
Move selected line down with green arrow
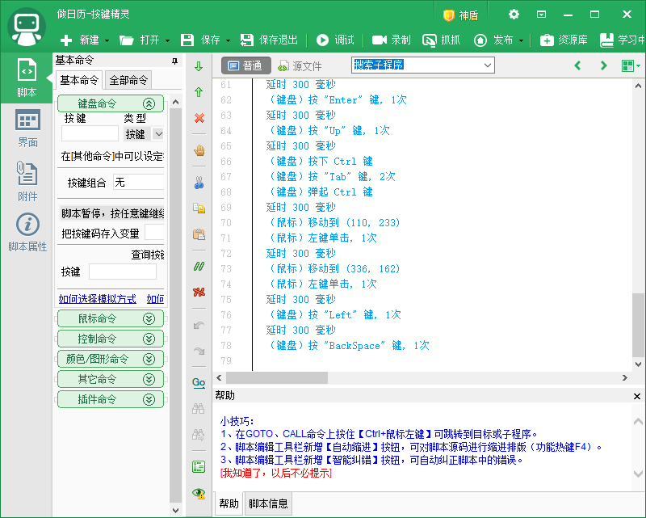[x=199, y=66]
